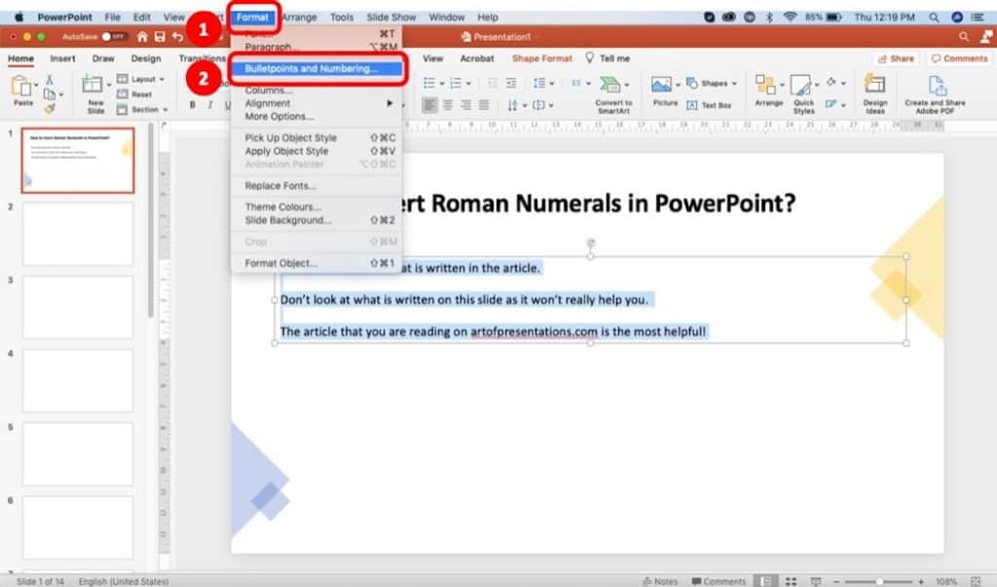This screenshot has height=587, width=997.
Task: Choose Bulletpoints and Numbering menu item
Action: coord(316,69)
